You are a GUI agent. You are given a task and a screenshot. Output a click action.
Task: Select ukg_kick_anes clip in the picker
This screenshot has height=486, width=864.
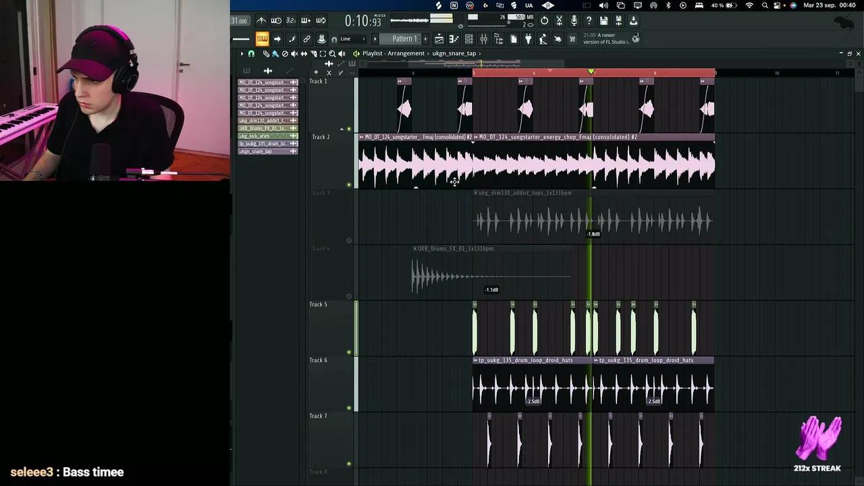pyautogui.click(x=268, y=136)
